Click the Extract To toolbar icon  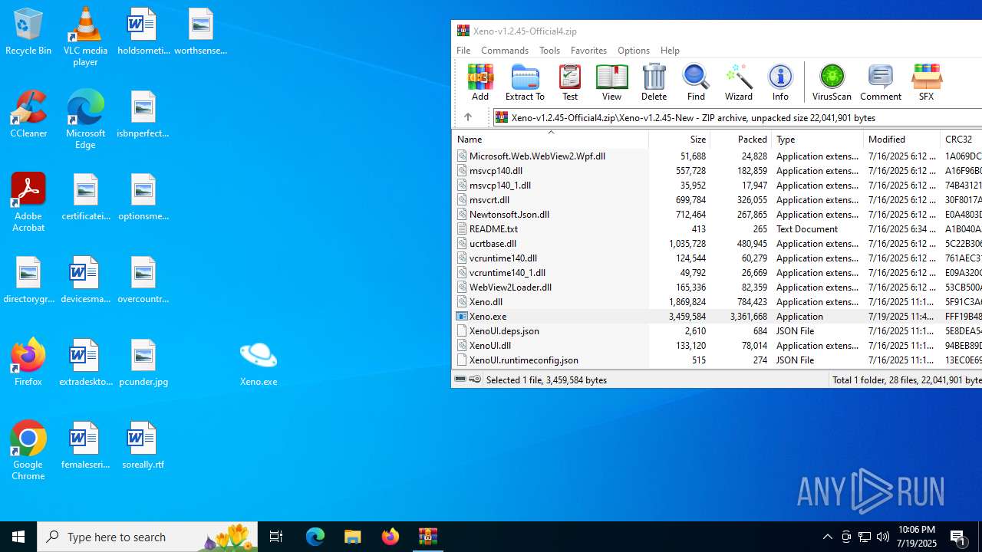(x=525, y=82)
